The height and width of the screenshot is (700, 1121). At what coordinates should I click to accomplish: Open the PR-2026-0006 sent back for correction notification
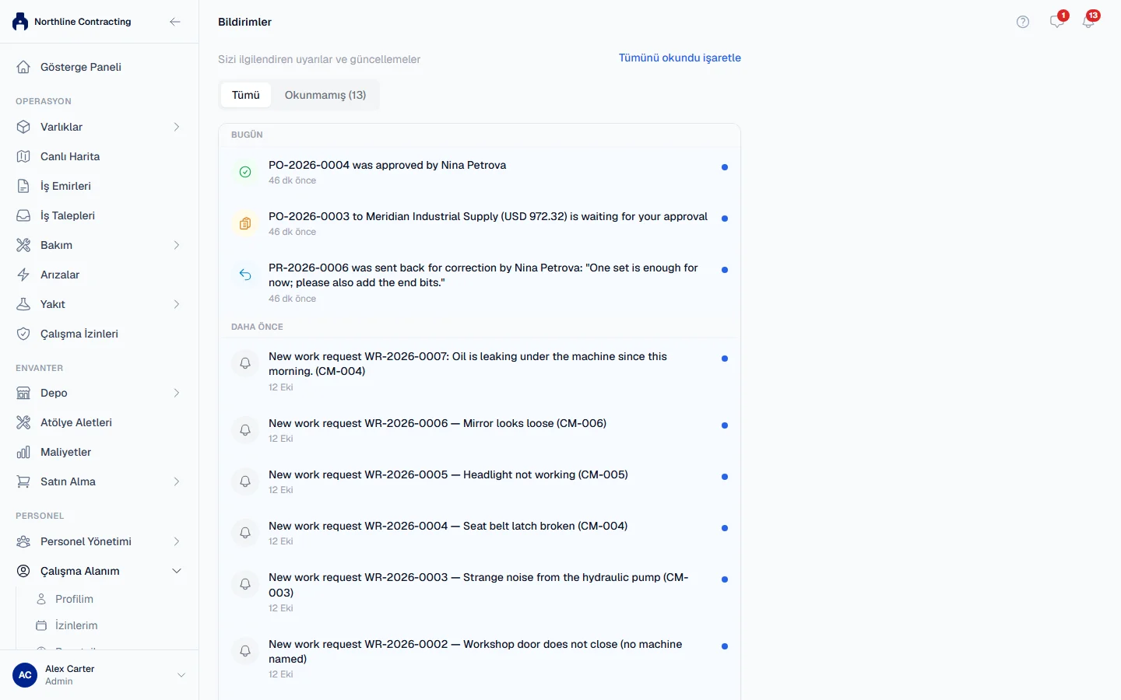[480, 283]
